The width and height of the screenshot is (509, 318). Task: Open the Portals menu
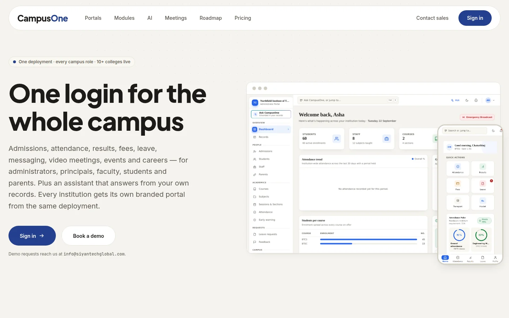tap(93, 18)
